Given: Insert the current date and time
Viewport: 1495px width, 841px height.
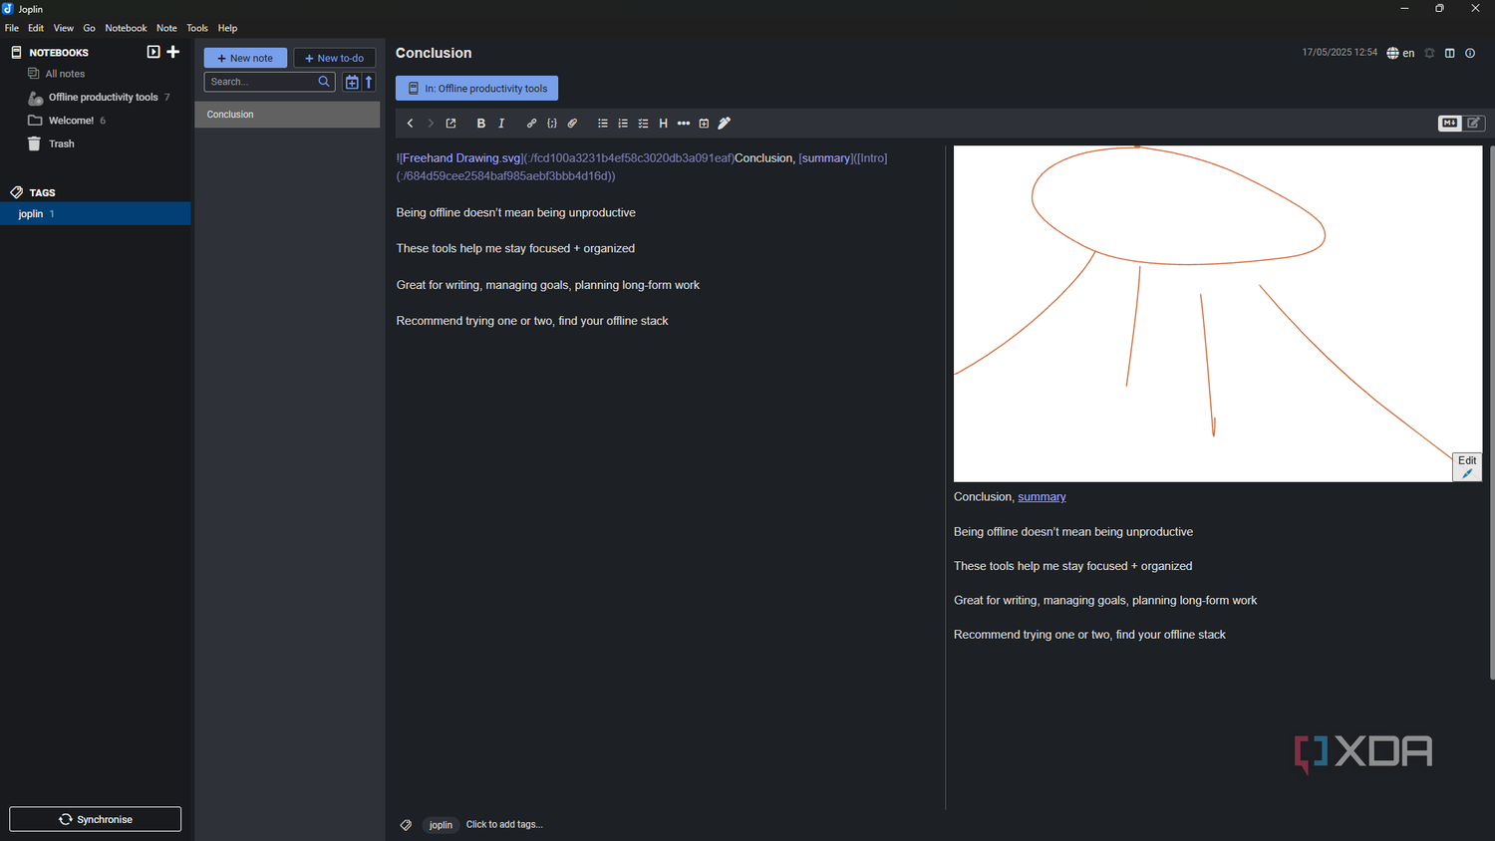Looking at the screenshot, I should click(704, 124).
